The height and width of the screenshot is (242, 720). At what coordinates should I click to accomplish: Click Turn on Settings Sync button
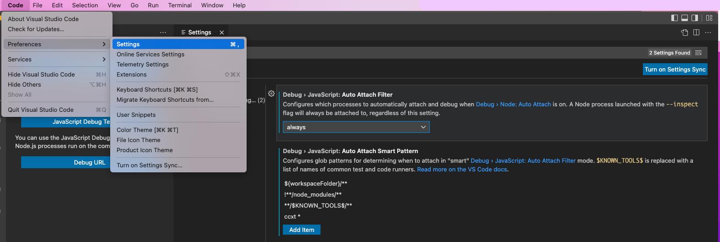(675, 69)
